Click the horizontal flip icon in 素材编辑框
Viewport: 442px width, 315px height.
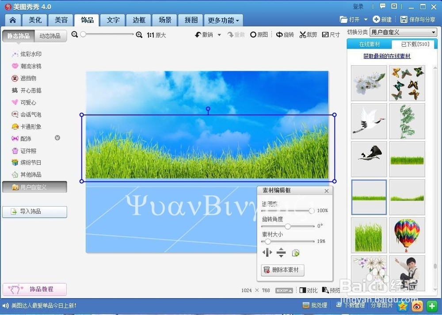coord(267,252)
